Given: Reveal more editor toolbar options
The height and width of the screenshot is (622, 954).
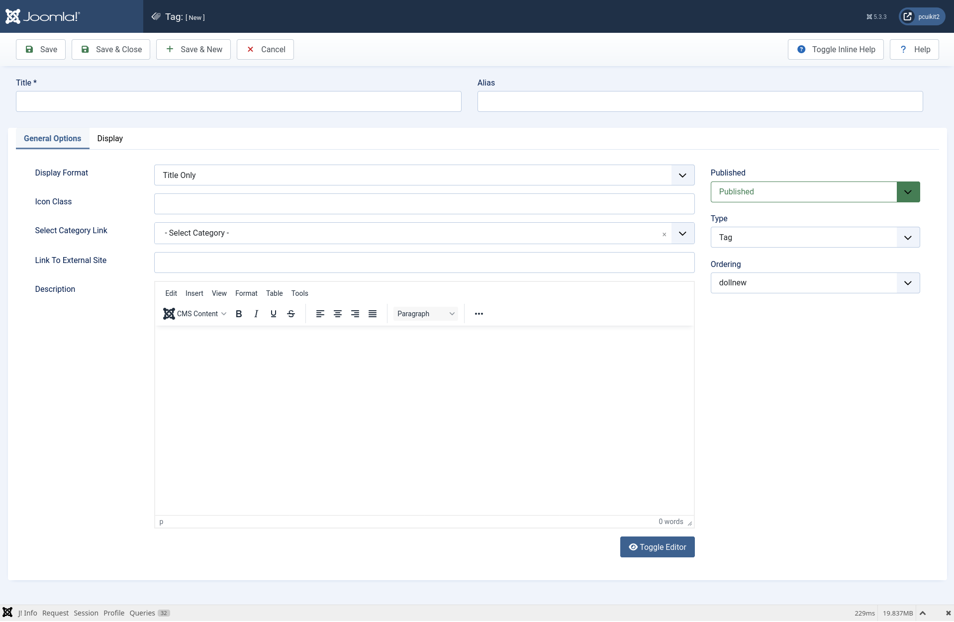Looking at the screenshot, I should point(479,314).
